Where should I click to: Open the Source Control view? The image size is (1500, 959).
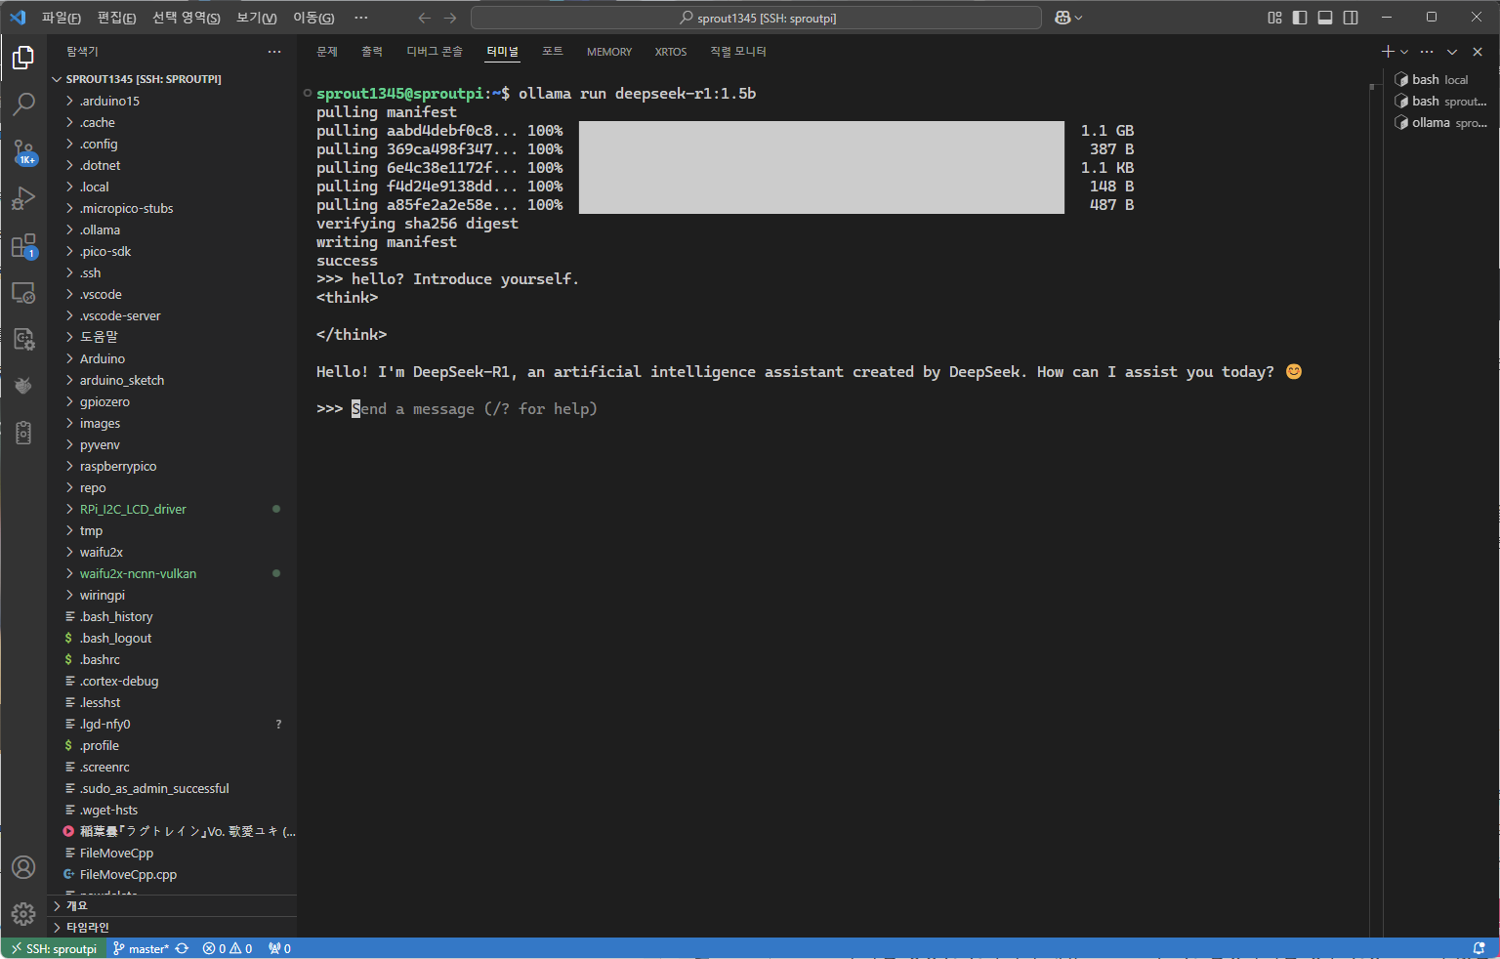23,151
